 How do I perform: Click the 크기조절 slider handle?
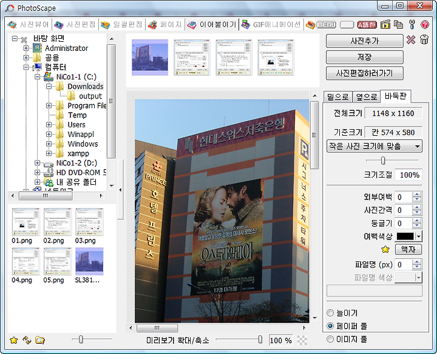coord(383,161)
